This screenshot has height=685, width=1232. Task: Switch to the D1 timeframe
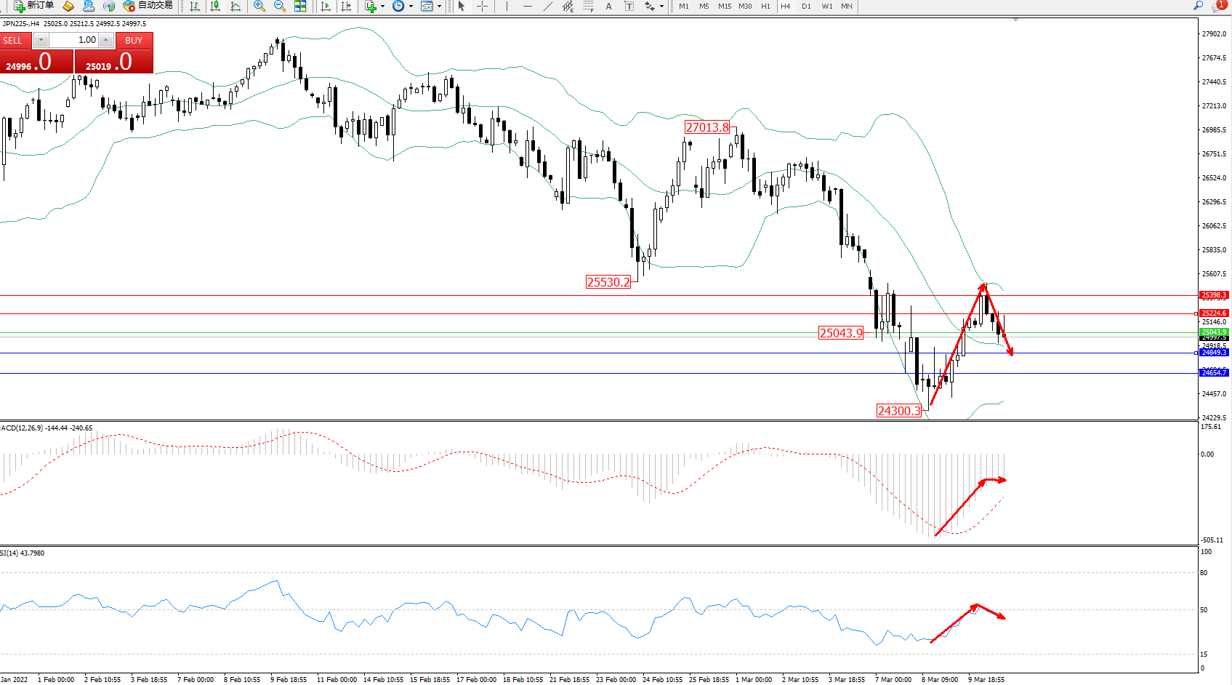click(806, 6)
